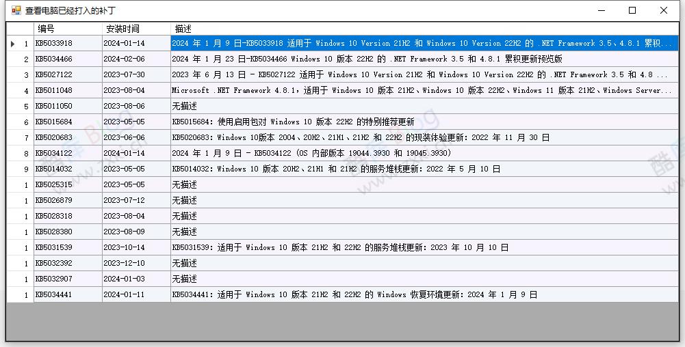685x347 pixels.
Task: Select the KB5011048 description cell
Action: coord(424,91)
